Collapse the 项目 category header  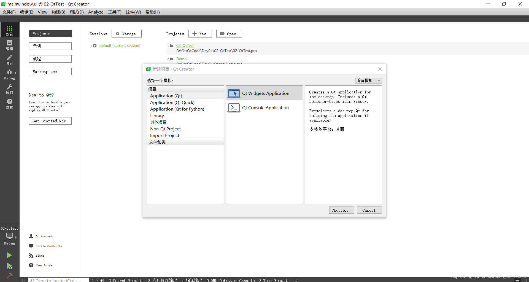tap(185, 89)
